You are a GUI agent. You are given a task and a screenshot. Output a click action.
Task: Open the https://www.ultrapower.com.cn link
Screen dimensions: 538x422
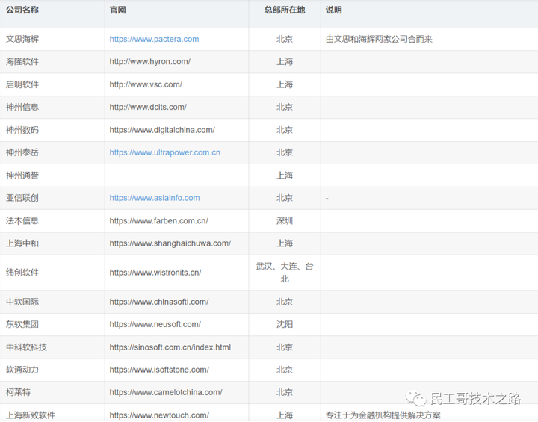164,152
